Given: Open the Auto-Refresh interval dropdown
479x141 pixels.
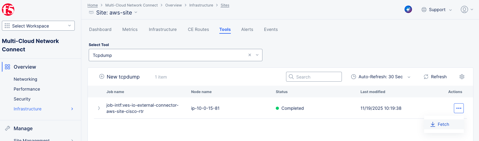Looking at the screenshot, I should coord(381,77).
